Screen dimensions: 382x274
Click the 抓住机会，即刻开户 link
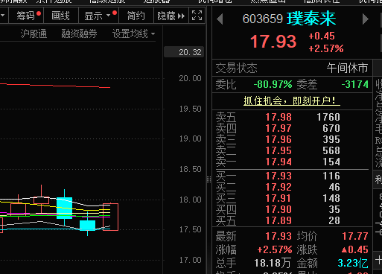(x=292, y=101)
